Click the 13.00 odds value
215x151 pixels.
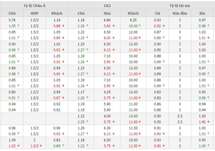click(133, 116)
